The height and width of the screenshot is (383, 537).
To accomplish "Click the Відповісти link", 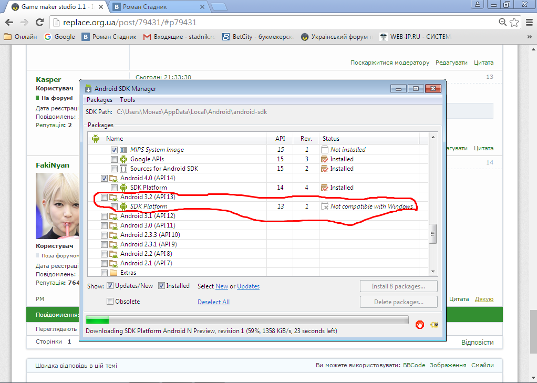I will point(478,342).
